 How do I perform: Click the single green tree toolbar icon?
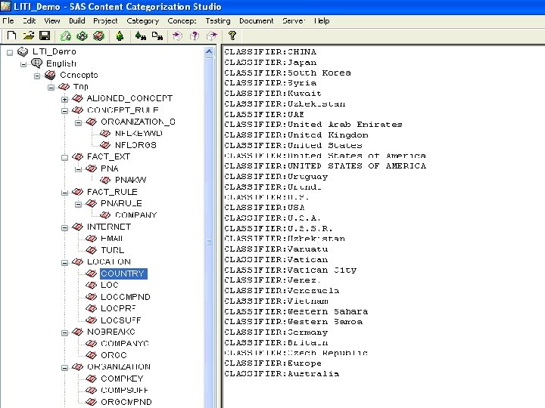pos(120,36)
